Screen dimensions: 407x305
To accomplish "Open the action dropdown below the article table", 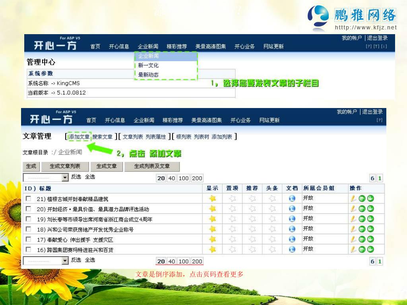I will (x=46, y=261).
